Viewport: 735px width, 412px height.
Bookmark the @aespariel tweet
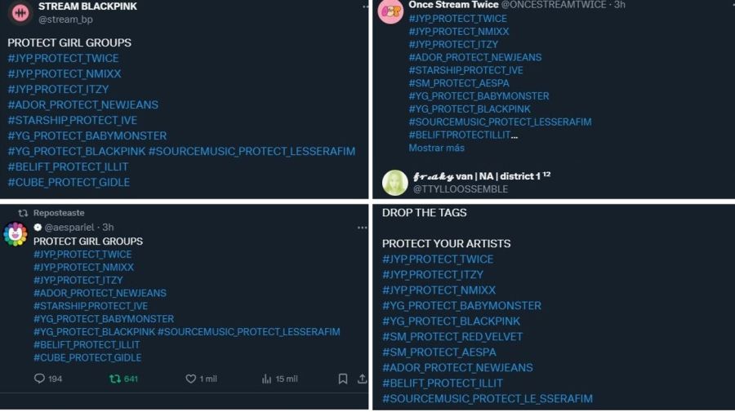(343, 379)
